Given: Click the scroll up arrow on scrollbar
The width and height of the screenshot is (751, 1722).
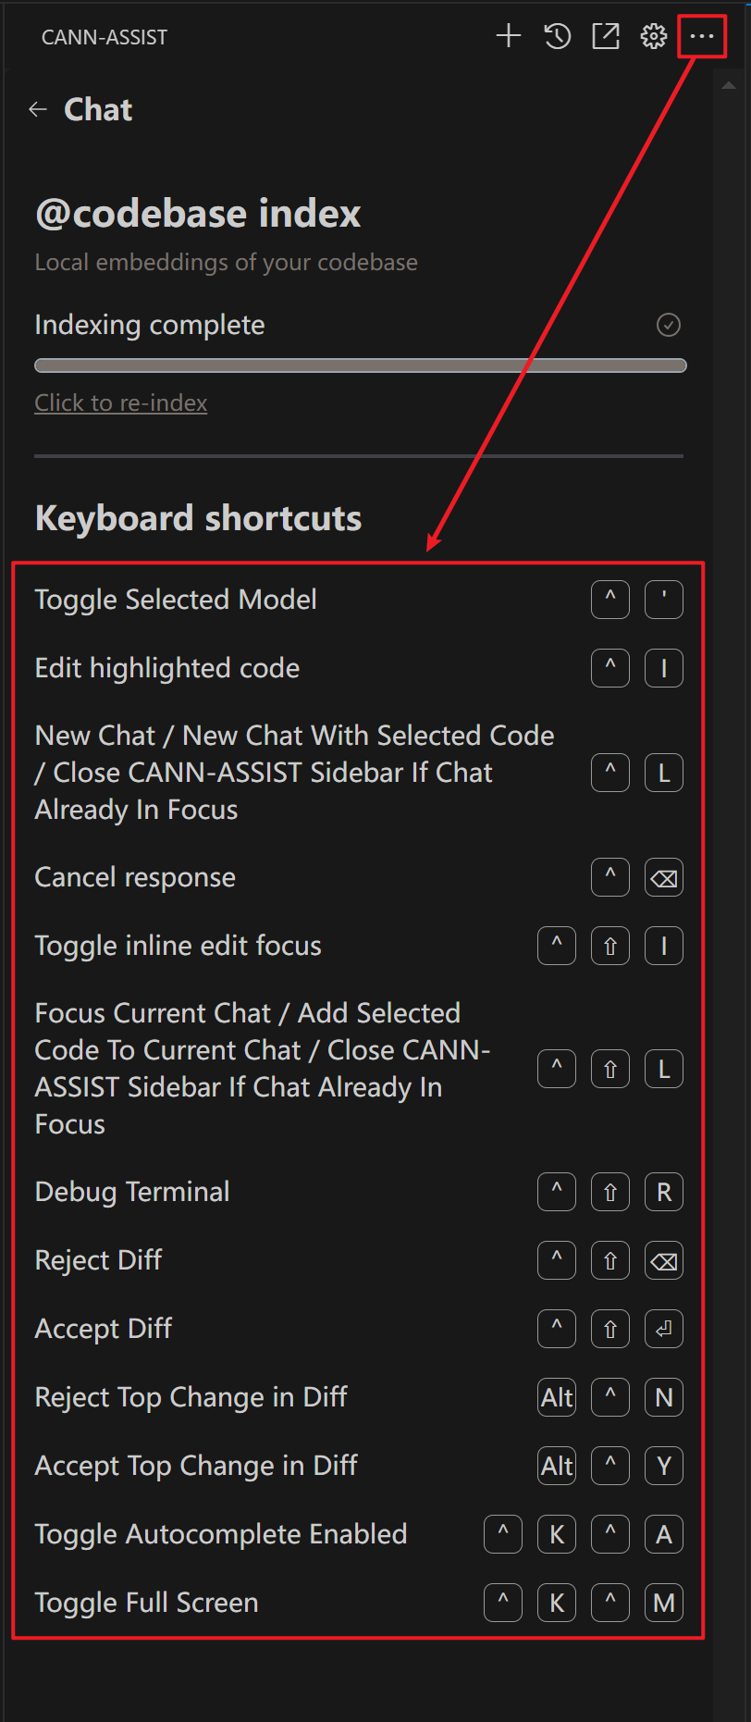Looking at the screenshot, I should [x=729, y=86].
